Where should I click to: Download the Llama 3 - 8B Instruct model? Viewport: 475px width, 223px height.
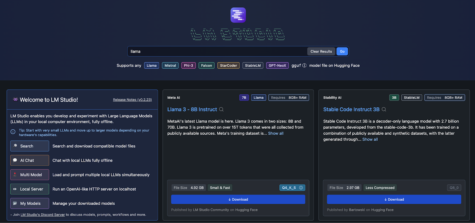coord(238,199)
